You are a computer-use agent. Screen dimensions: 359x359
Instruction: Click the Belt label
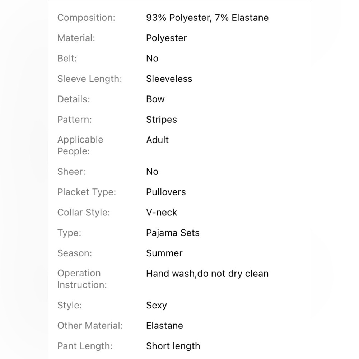point(67,59)
